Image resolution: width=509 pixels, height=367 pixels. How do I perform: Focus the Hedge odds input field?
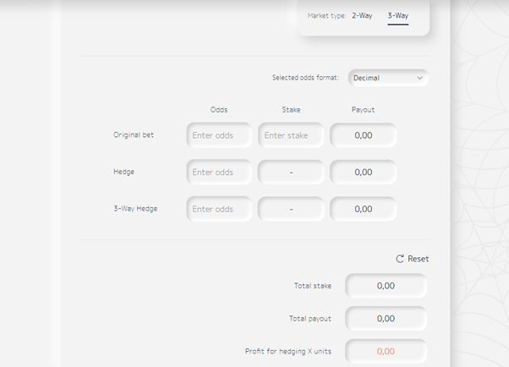point(219,173)
